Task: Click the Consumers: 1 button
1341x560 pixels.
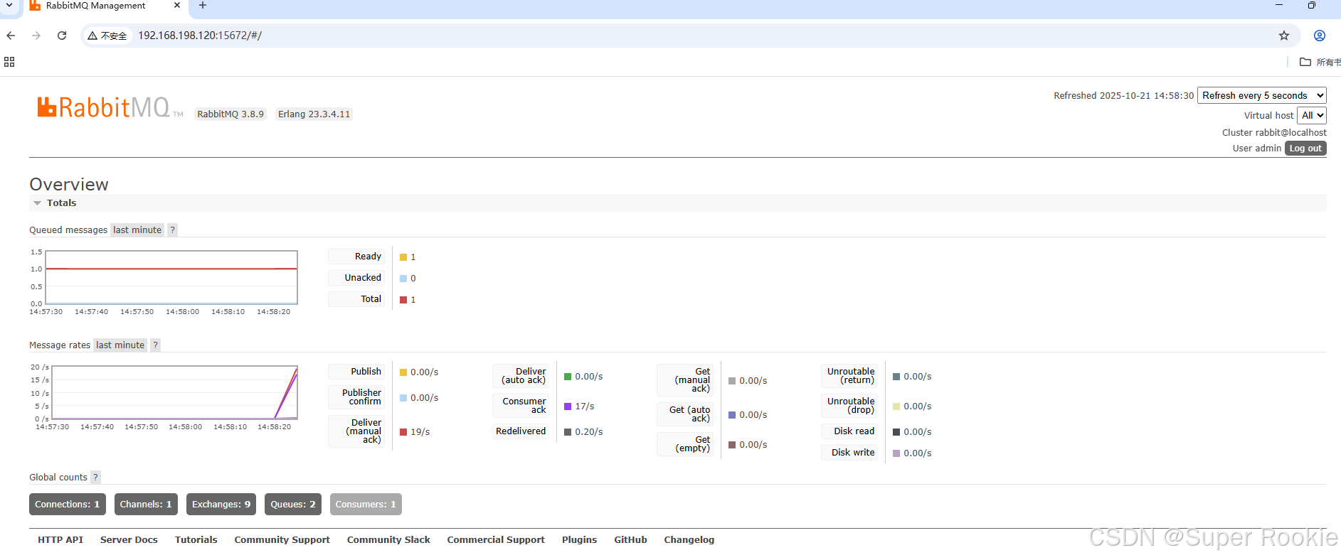Action: point(366,505)
